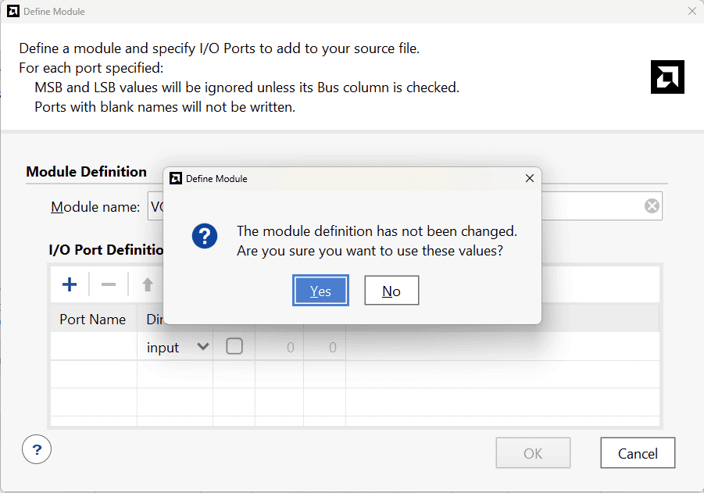704x493 pixels.
Task: Click the blue question icon in popup
Action: click(x=205, y=236)
